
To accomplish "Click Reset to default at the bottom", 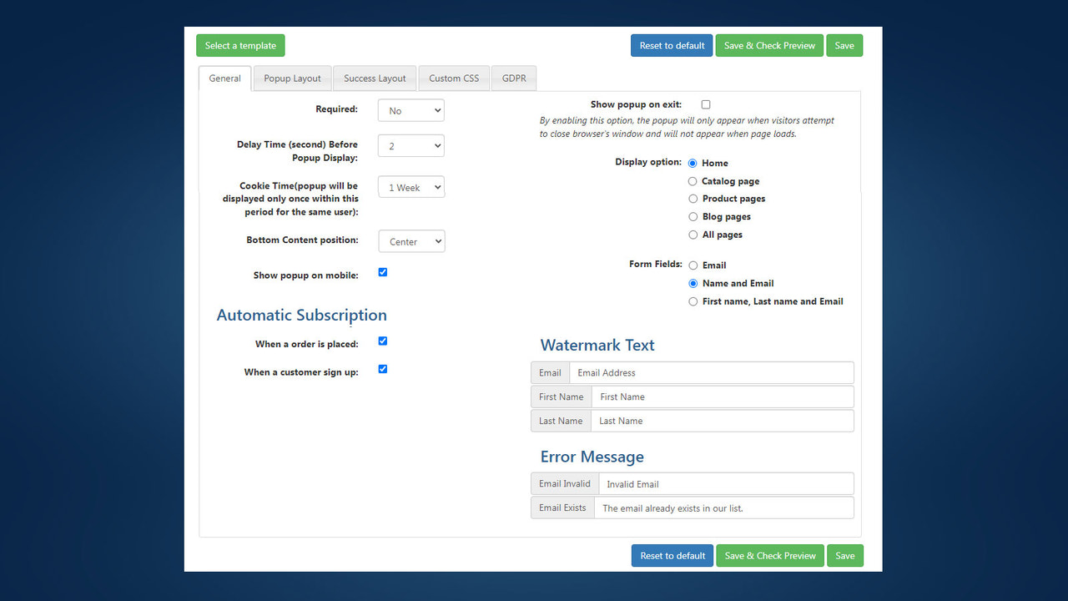I will tap(672, 555).
